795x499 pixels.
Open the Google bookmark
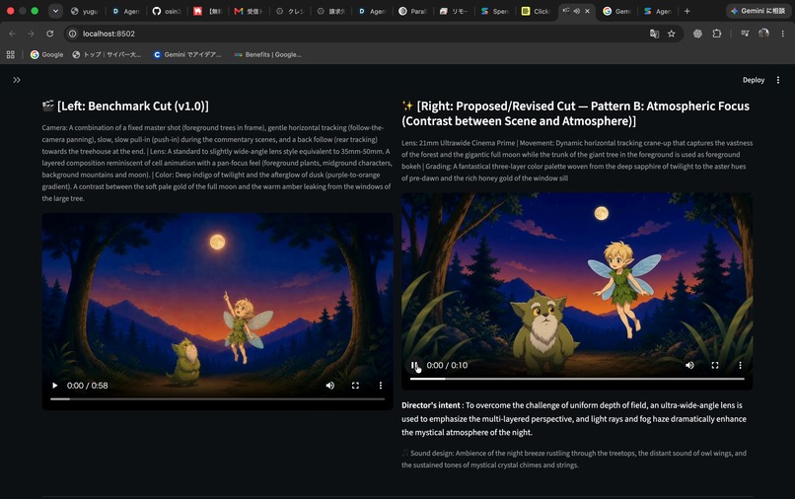[46, 54]
